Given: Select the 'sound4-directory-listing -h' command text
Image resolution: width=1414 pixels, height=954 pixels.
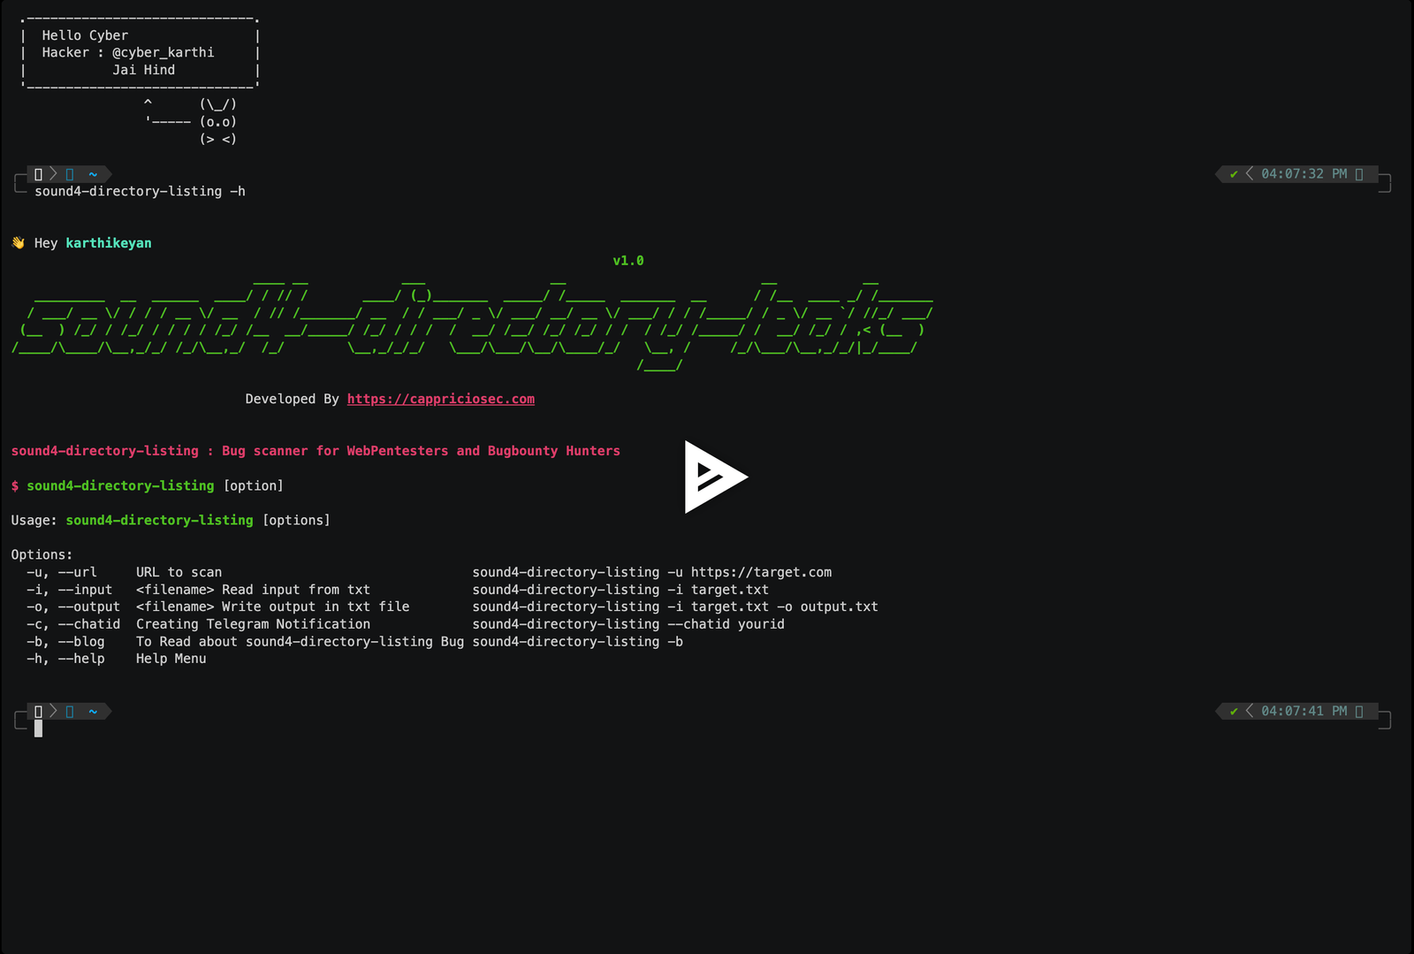Looking at the screenshot, I should [138, 191].
